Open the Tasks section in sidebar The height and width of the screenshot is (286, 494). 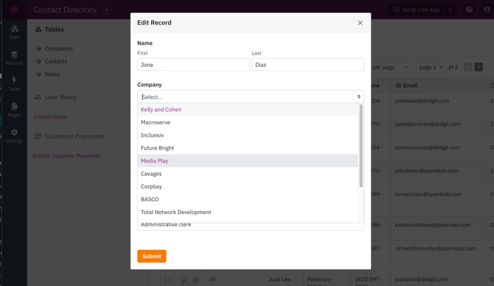(x=14, y=84)
